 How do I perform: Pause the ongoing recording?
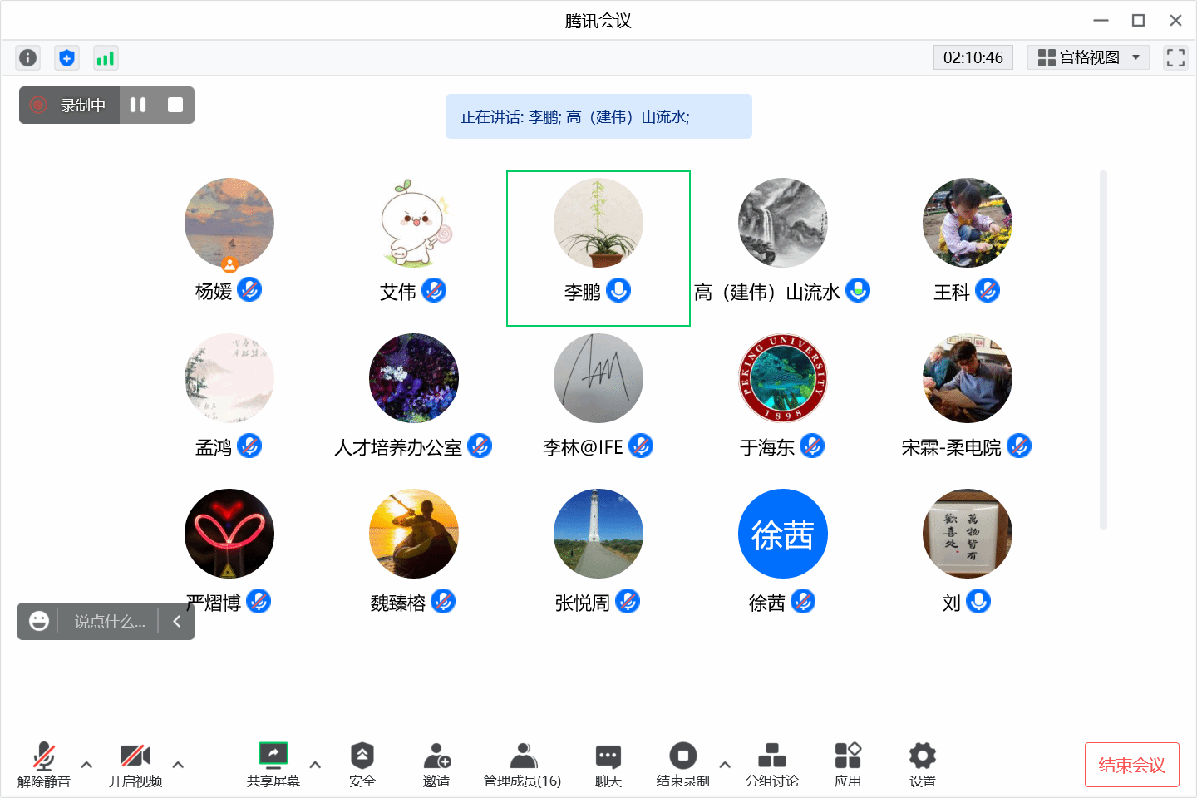click(x=138, y=105)
